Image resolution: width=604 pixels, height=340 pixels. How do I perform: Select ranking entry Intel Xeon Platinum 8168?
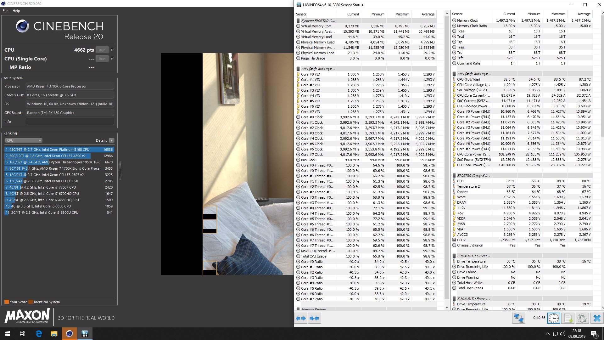click(x=59, y=150)
